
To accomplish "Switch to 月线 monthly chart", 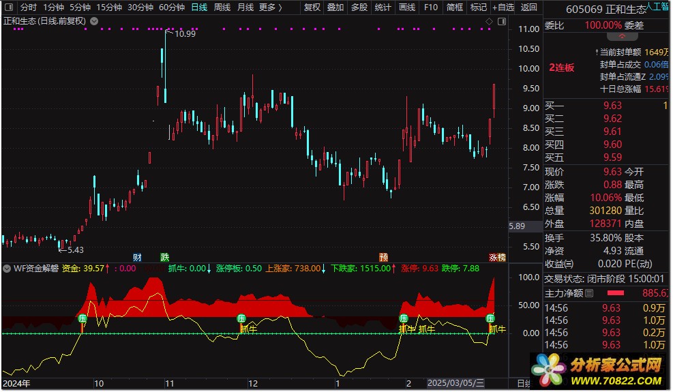I will pyautogui.click(x=245, y=7).
